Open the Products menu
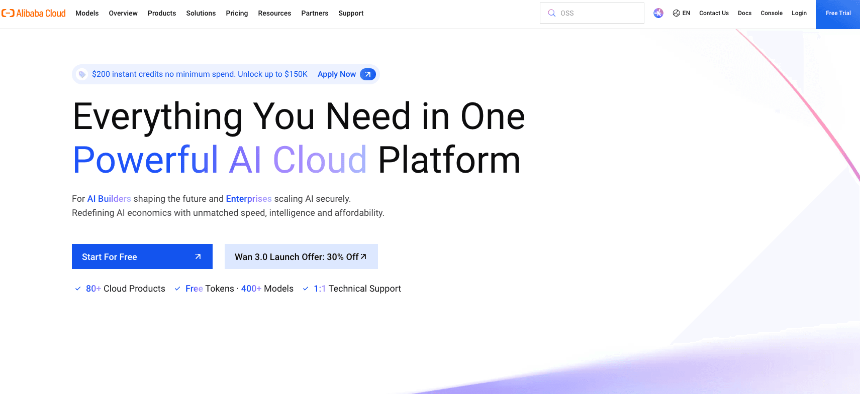This screenshot has height=394, width=860. pyautogui.click(x=162, y=13)
